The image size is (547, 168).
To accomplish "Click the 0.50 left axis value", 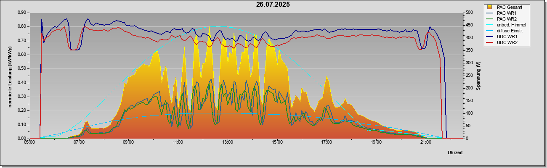I will [22, 68].
